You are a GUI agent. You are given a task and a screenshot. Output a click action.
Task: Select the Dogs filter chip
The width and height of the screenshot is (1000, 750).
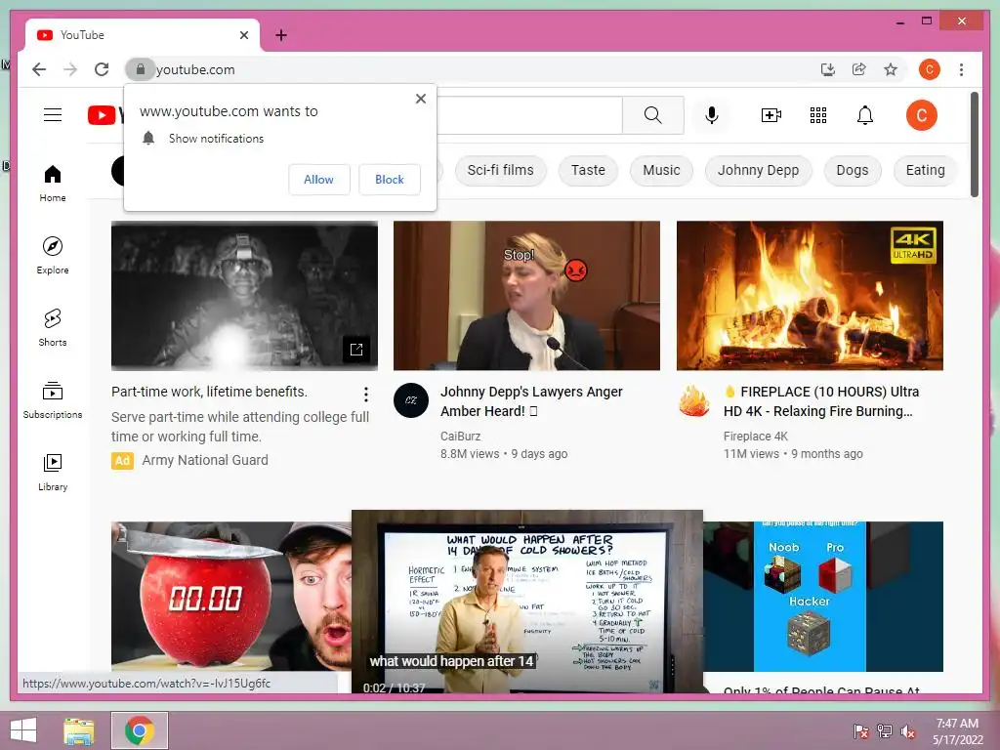pos(852,170)
